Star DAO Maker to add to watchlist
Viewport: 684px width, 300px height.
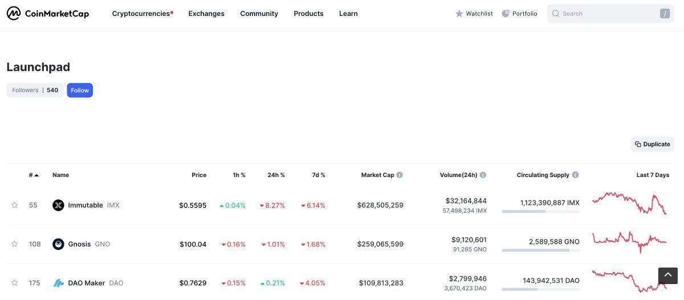[x=14, y=283]
